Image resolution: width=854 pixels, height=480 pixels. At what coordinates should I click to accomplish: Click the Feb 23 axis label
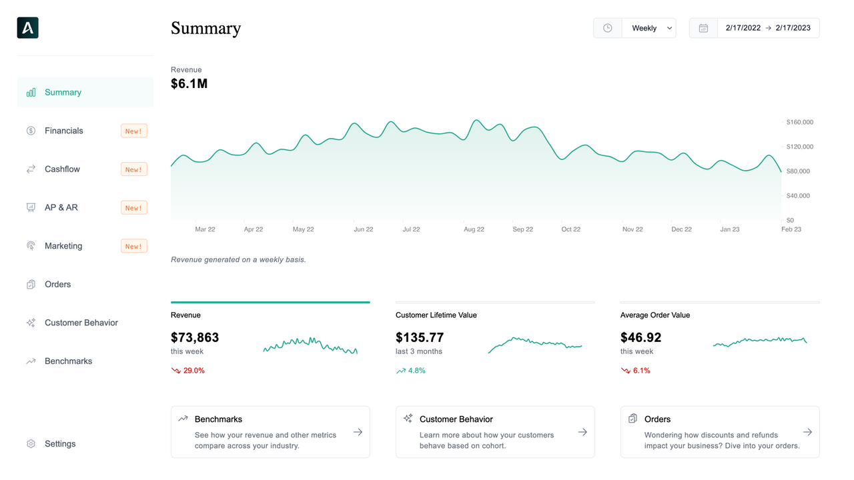[x=791, y=229]
